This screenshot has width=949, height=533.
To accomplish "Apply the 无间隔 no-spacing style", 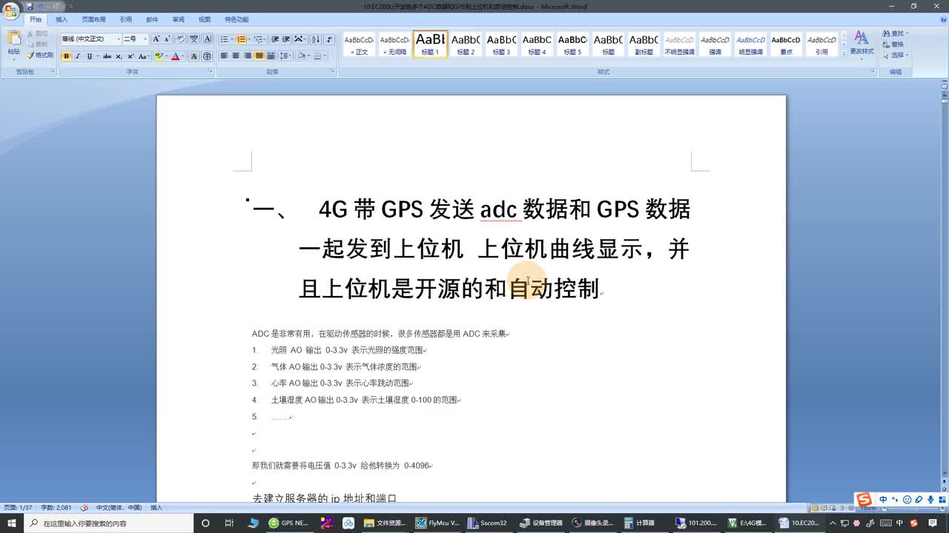I will pyautogui.click(x=394, y=44).
